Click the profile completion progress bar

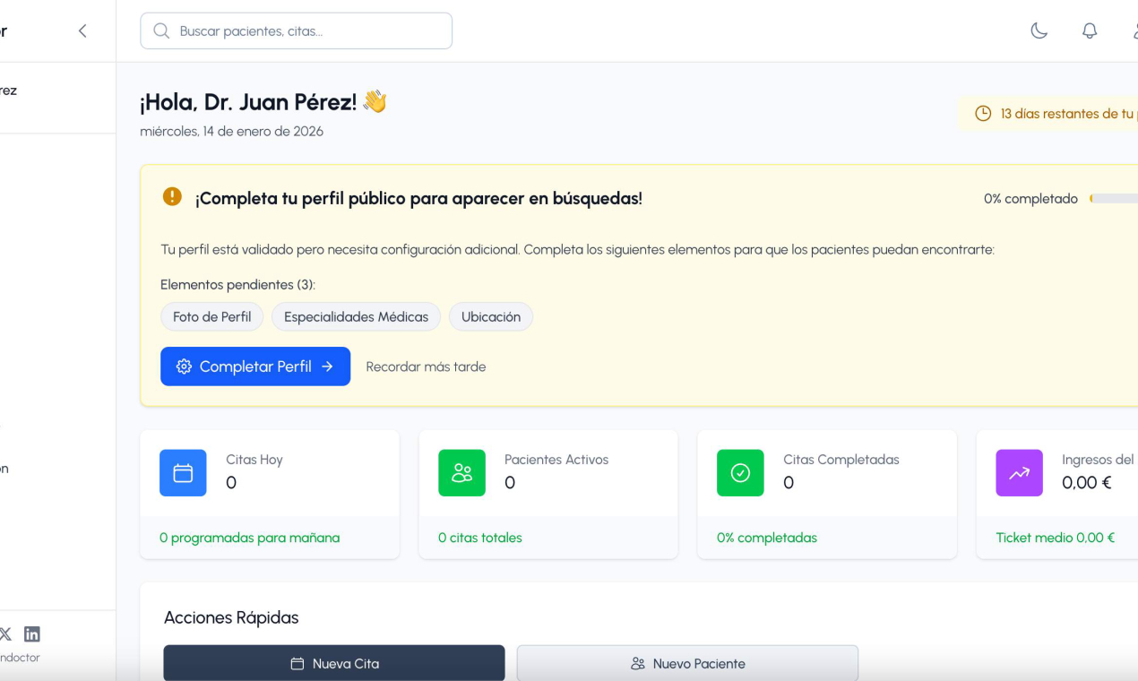(1115, 199)
